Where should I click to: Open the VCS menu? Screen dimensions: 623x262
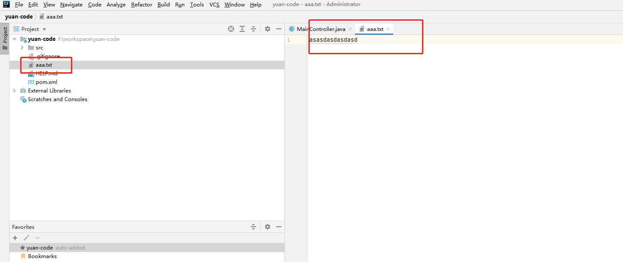click(214, 5)
